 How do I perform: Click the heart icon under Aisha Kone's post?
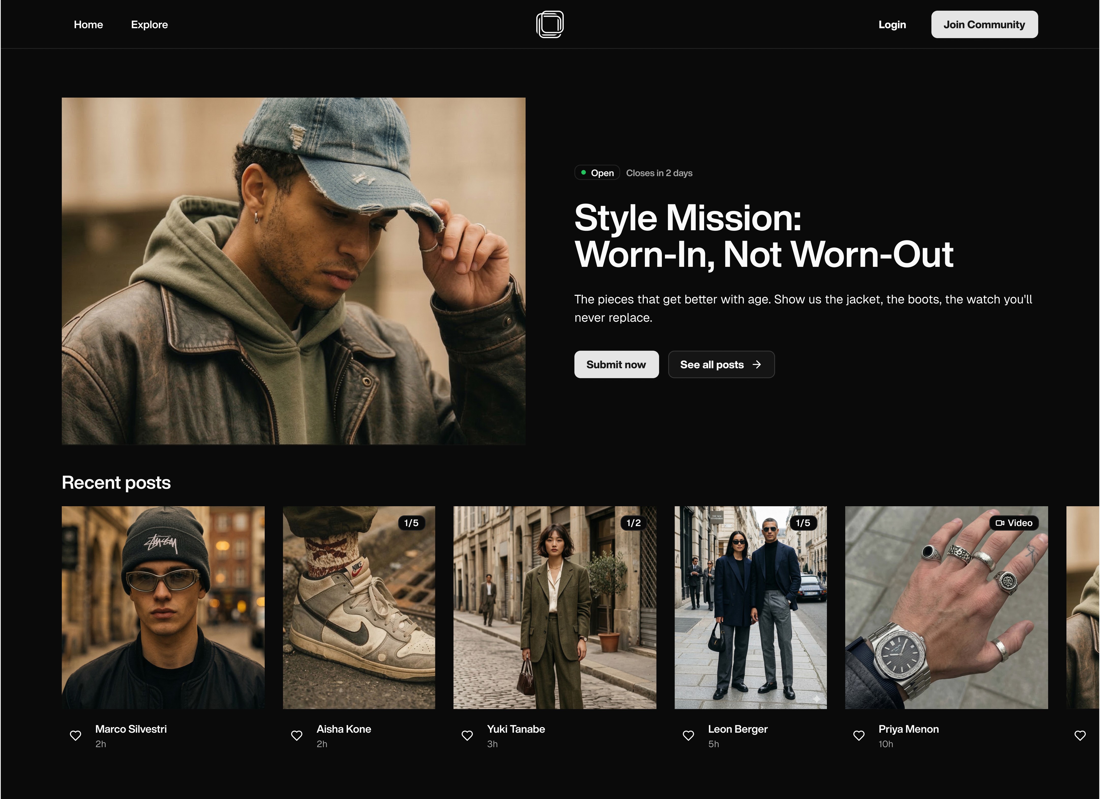(x=296, y=735)
